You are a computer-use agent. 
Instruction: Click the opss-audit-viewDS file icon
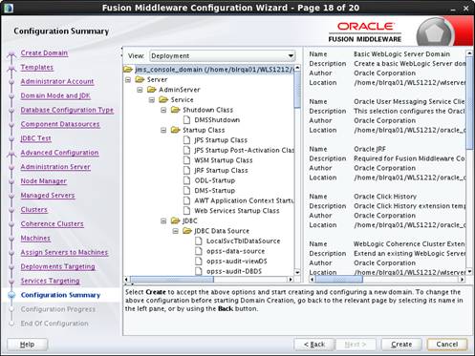(199, 262)
